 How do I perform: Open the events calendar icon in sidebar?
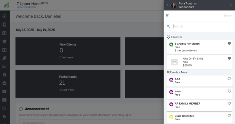tap(4, 33)
